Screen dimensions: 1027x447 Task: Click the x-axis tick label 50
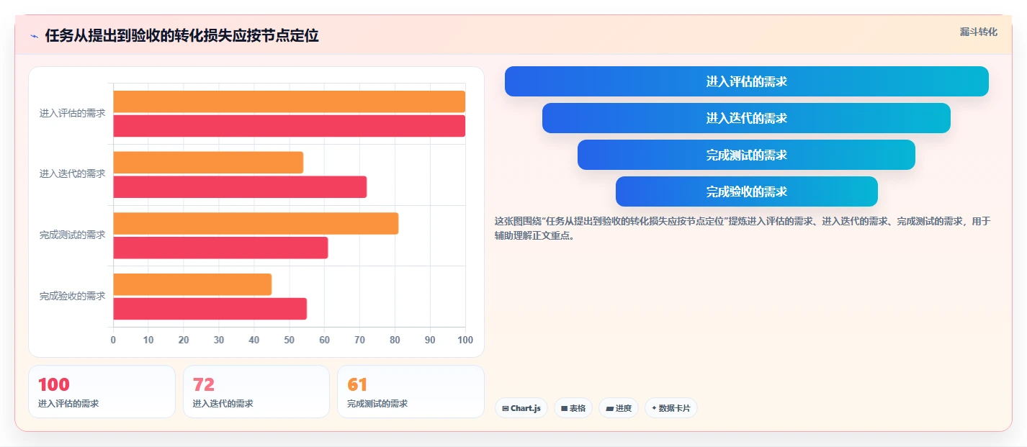[x=289, y=340]
